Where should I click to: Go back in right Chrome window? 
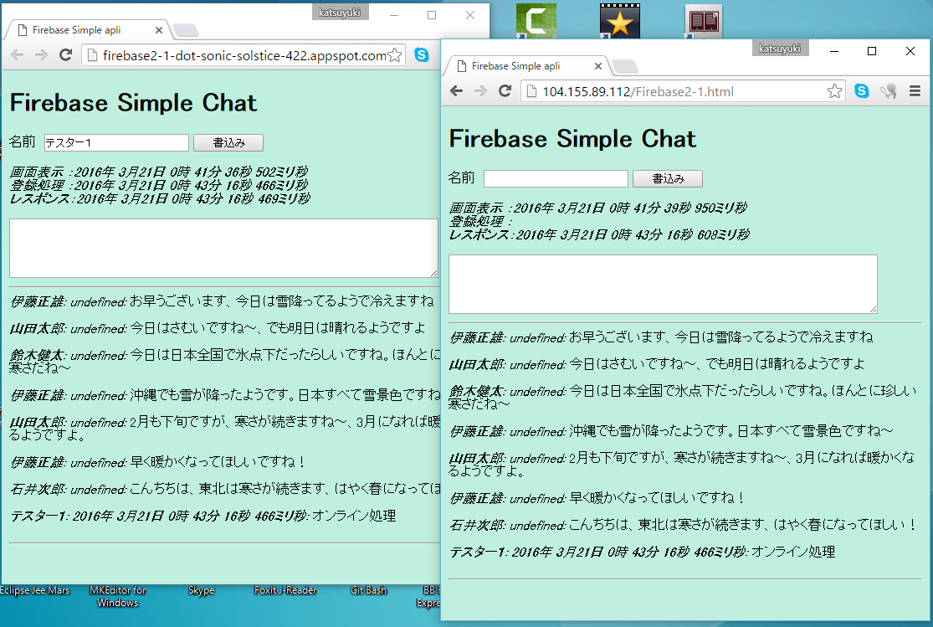tap(456, 91)
